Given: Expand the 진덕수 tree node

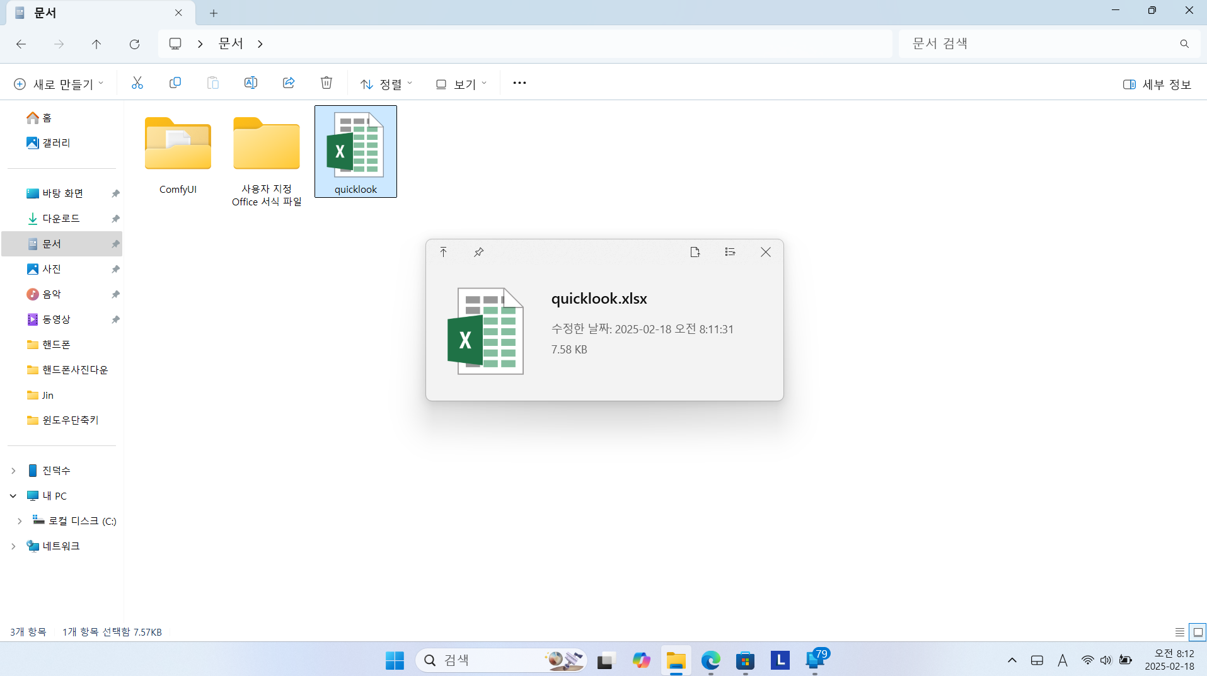Looking at the screenshot, I should tap(13, 471).
